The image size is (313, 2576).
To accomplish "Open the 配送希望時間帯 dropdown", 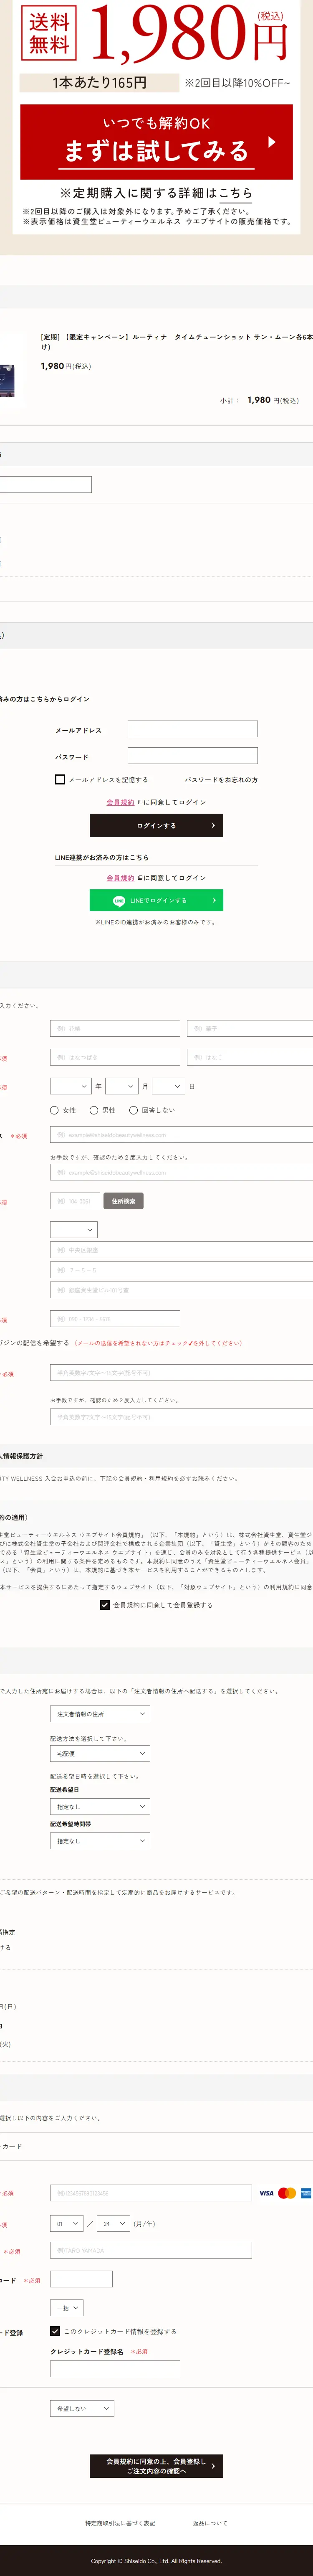I will click(100, 1841).
